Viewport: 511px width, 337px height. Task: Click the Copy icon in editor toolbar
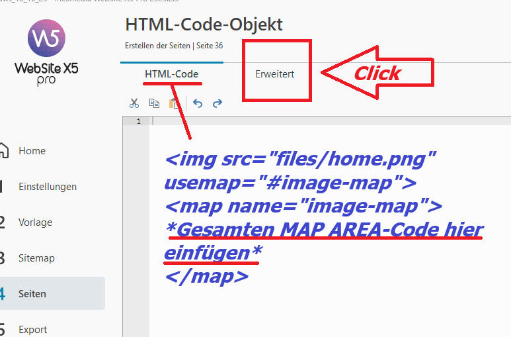click(x=154, y=103)
